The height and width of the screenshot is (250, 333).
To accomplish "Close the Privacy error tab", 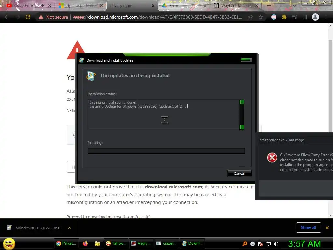I will 153,6.
